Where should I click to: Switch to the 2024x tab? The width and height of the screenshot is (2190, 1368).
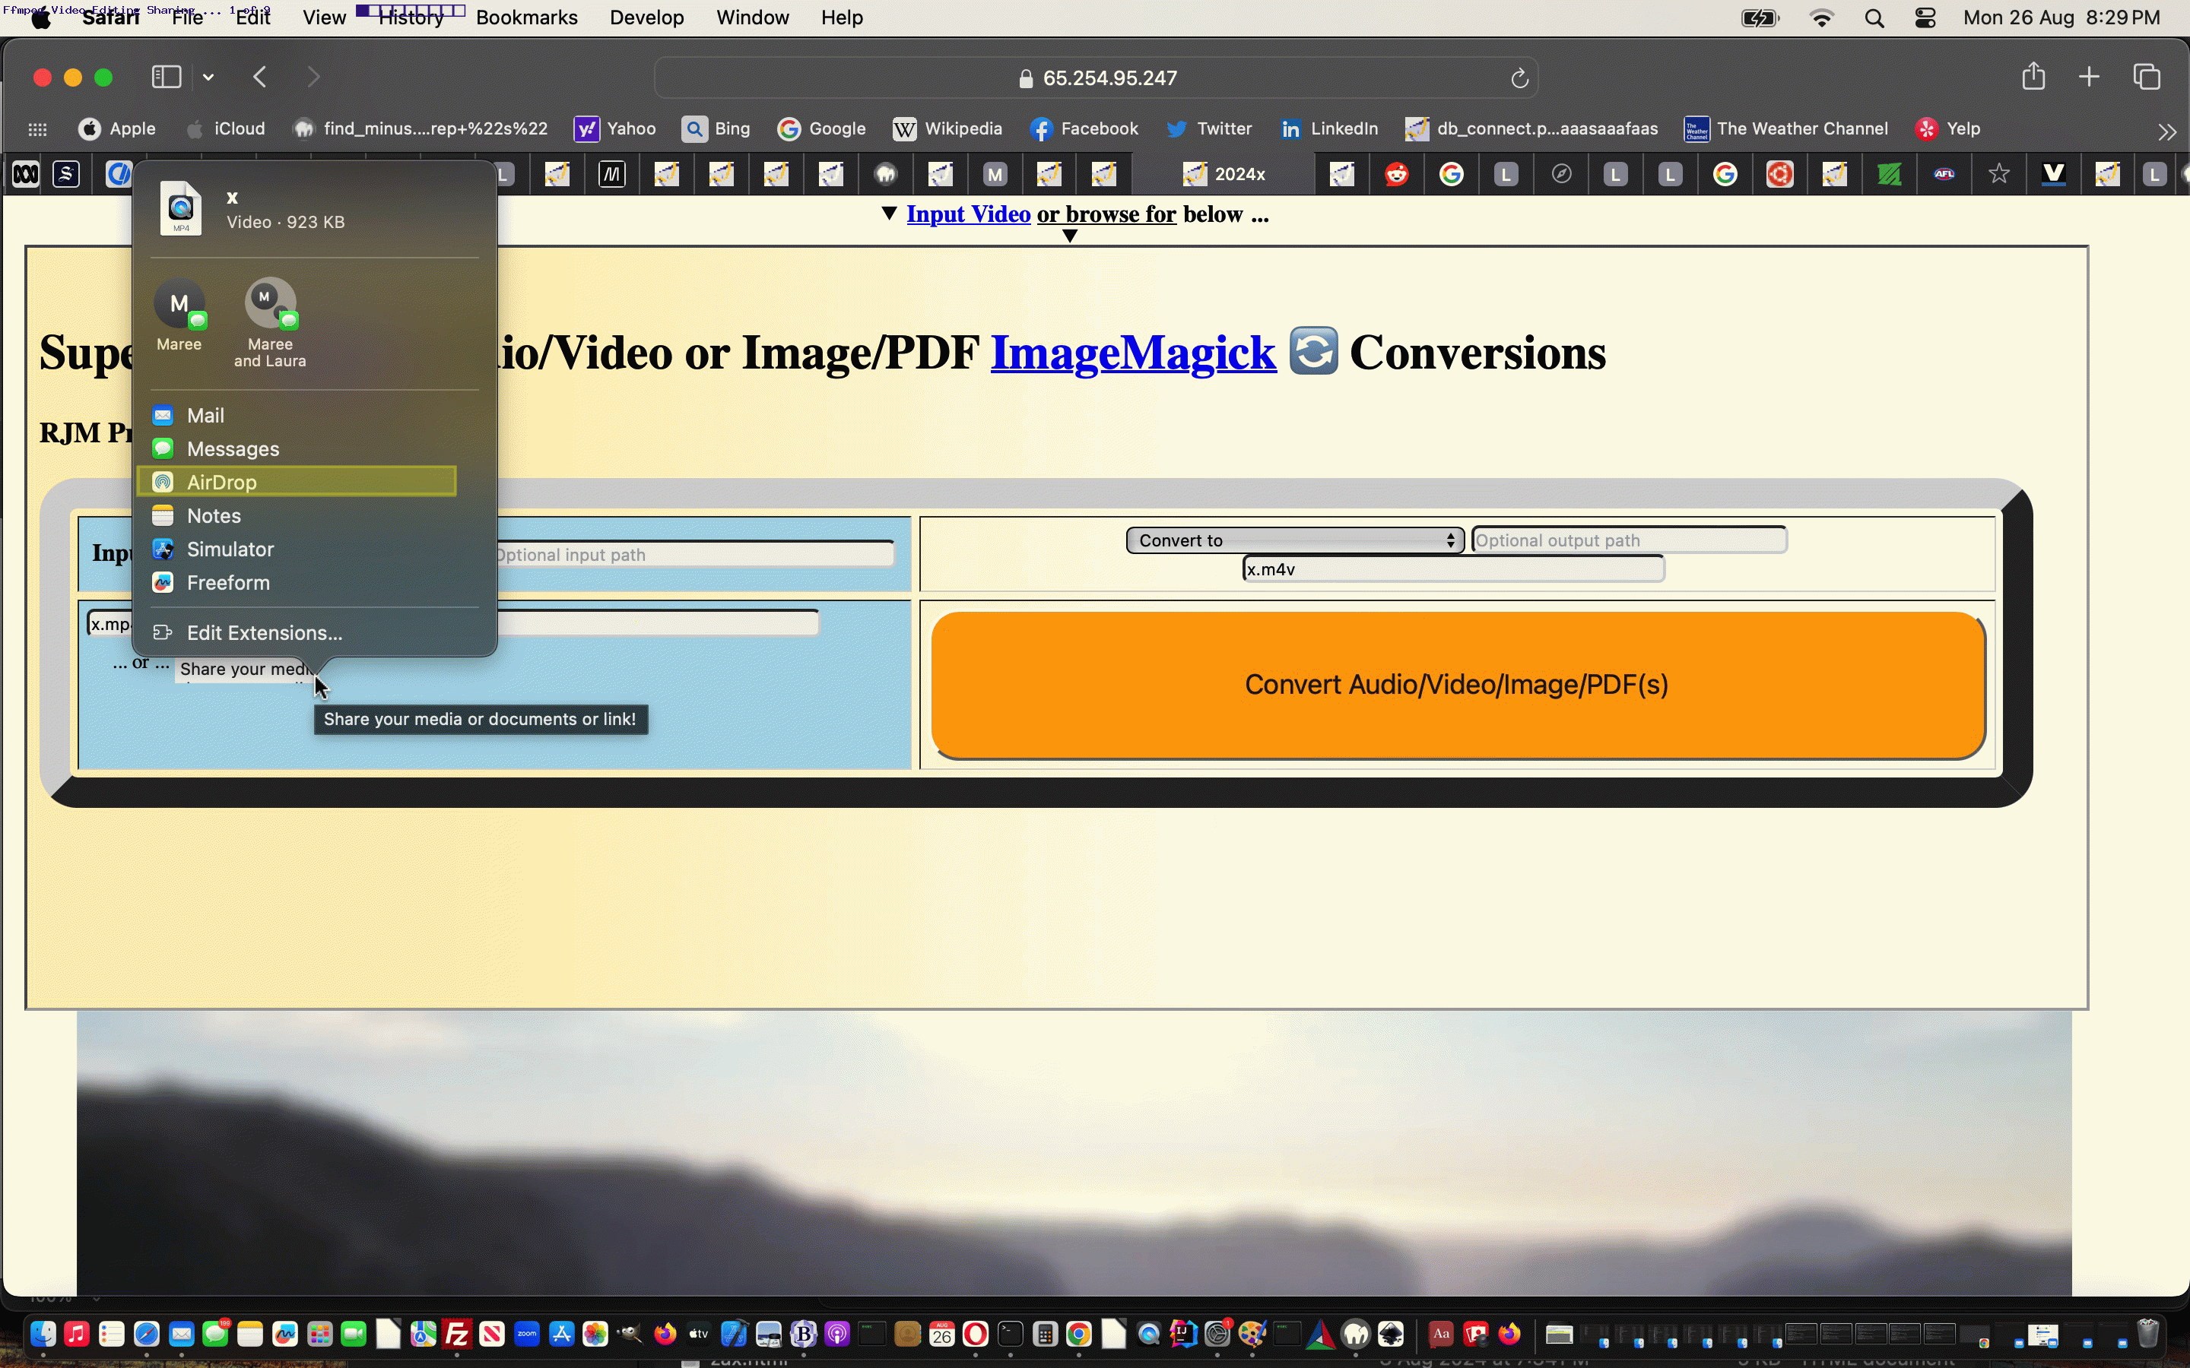pyautogui.click(x=1224, y=174)
